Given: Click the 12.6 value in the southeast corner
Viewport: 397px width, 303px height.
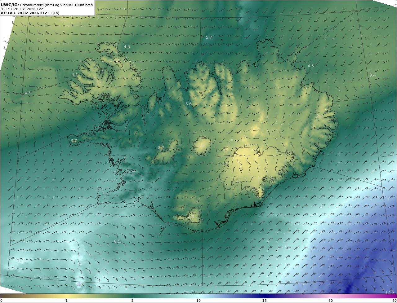Looking at the screenshot, I should [x=389, y=292].
